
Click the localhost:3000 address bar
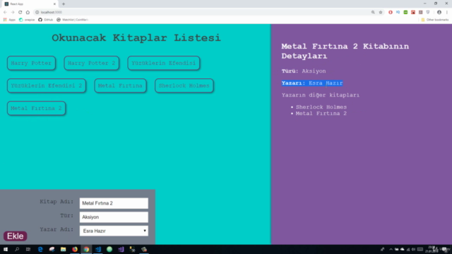202,13
